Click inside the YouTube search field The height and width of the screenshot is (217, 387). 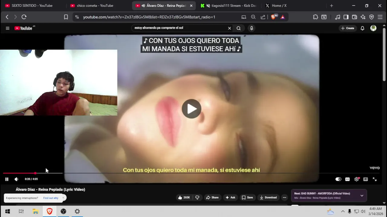coord(180,28)
